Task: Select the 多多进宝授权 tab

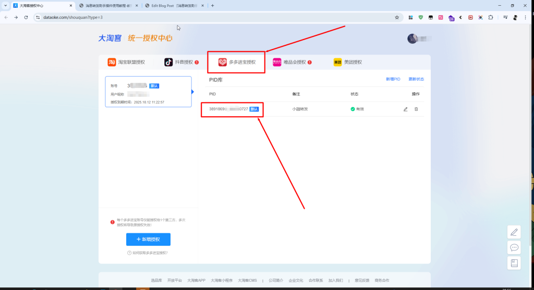Action: tap(237, 62)
